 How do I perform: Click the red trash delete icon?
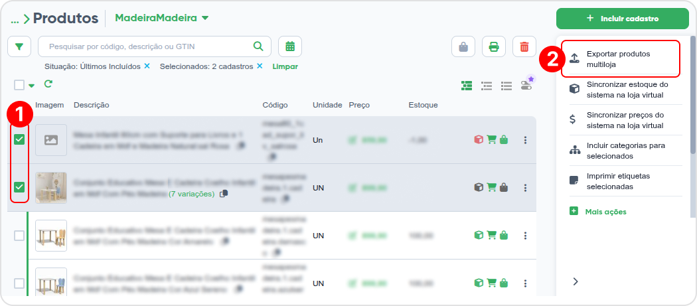524,46
